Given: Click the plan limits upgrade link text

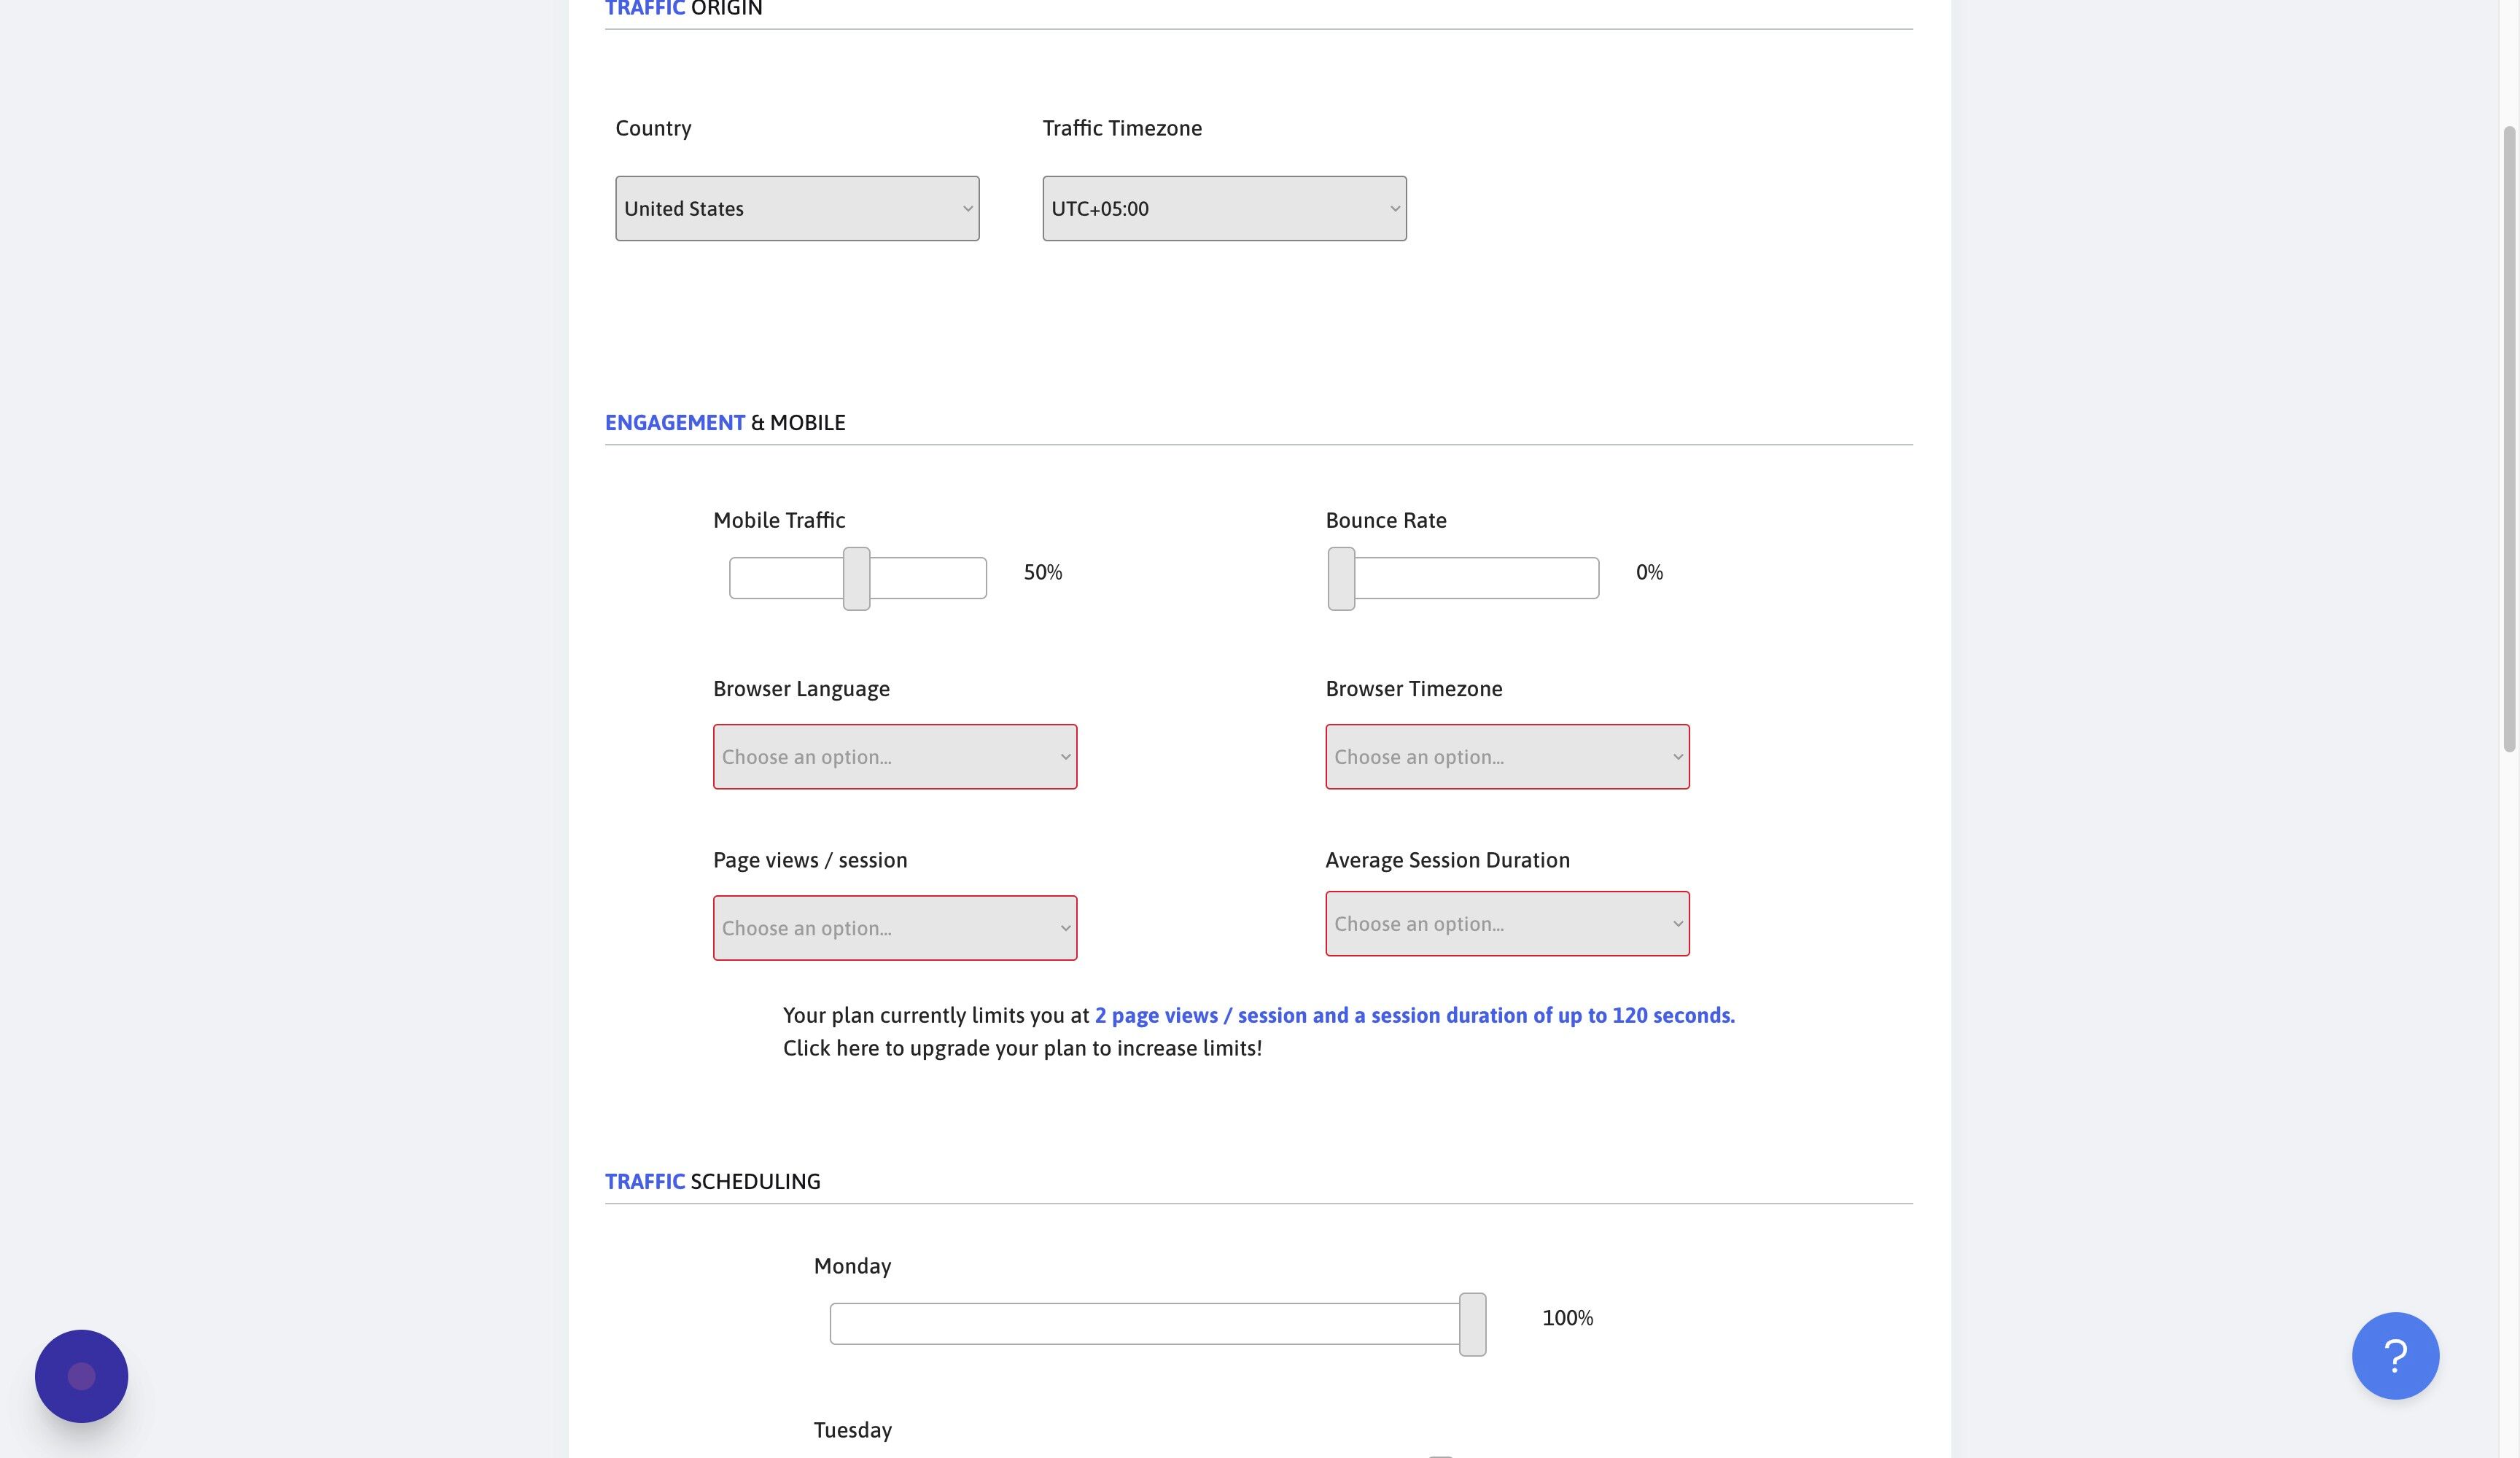Looking at the screenshot, I should click(x=1414, y=1015).
